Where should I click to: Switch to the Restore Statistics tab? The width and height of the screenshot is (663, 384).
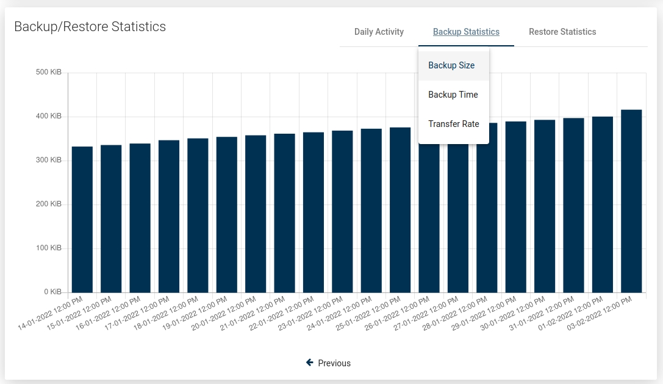562,32
